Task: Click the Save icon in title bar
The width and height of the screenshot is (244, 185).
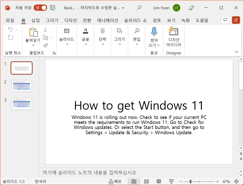Action: click(x=53, y=8)
